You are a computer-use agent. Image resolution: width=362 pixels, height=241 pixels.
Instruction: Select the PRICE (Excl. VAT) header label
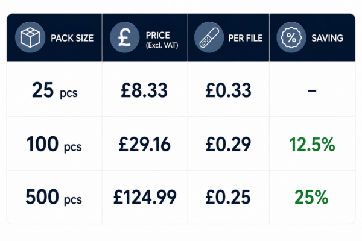[162, 40]
